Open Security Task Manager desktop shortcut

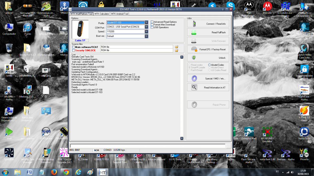tap(27, 156)
